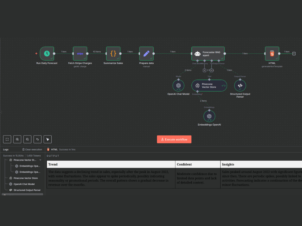
Task: Click the Insights column header
Action: (261, 164)
